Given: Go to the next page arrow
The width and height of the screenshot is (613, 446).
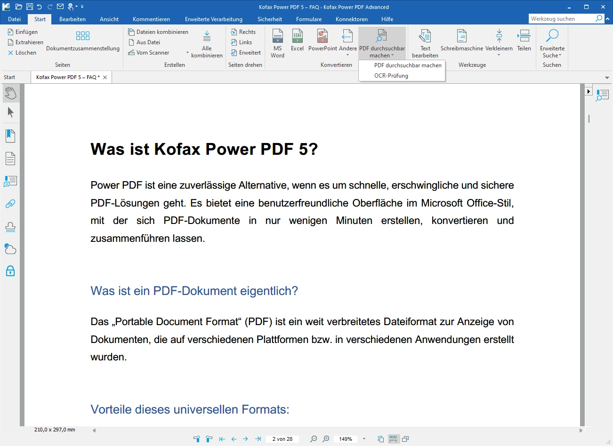Looking at the screenshot, I should pos(245,439).
